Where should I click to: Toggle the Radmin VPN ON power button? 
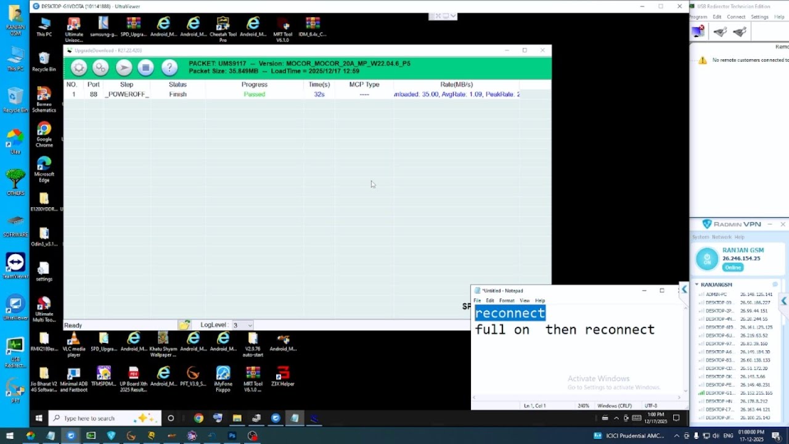(707, 259)
